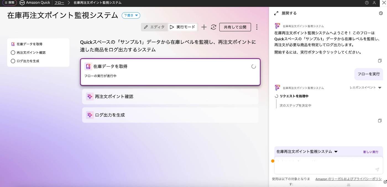Go to フロー breadcrumb link
The width and height of the screenshot is (387, 187).
(59, 3)
